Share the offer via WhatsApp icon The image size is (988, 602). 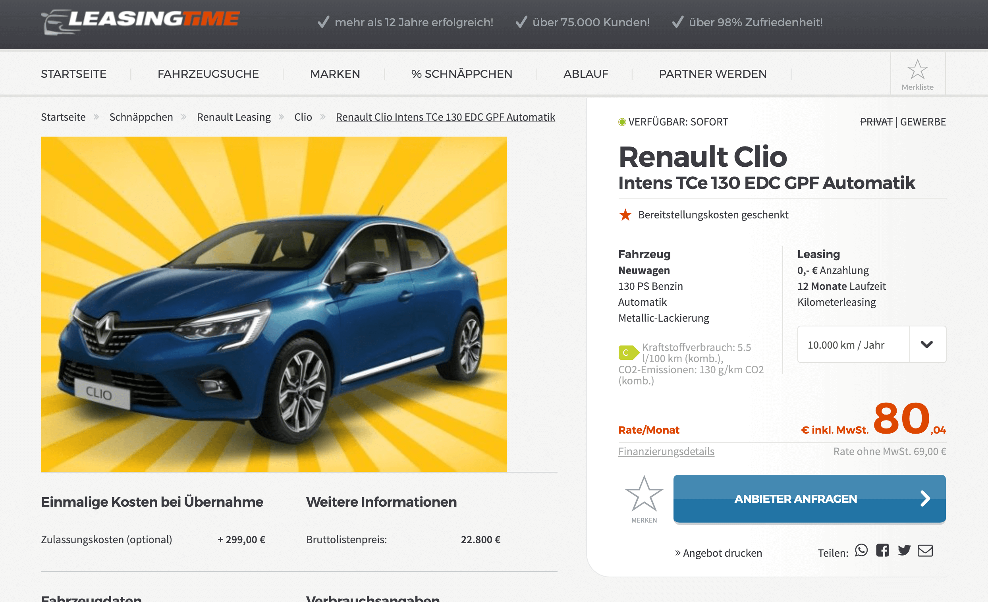click(861, 550)
